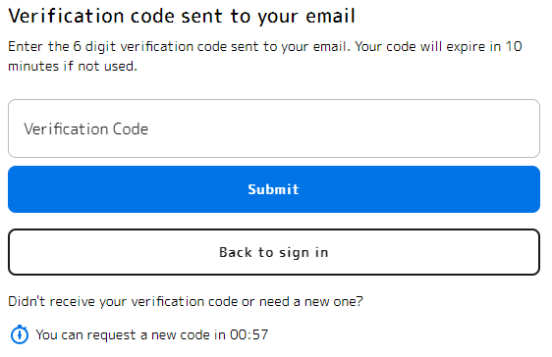Go back to sign in

(x=274, y=252)
